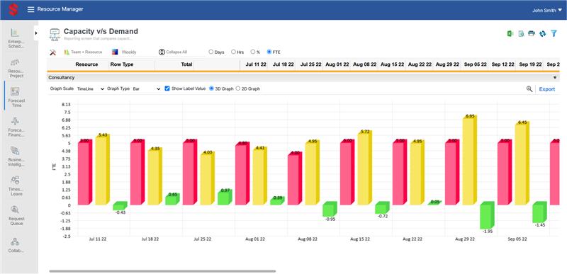
Task: Select the 3D Graph radio button
Action: 211,89
